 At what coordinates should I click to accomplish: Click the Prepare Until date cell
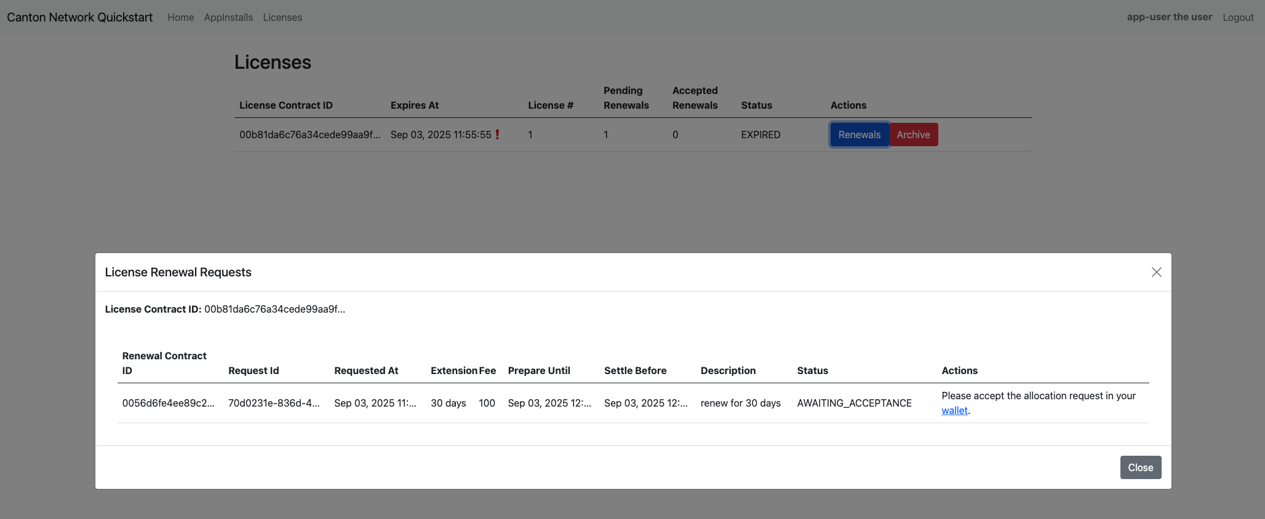[549, 403]
